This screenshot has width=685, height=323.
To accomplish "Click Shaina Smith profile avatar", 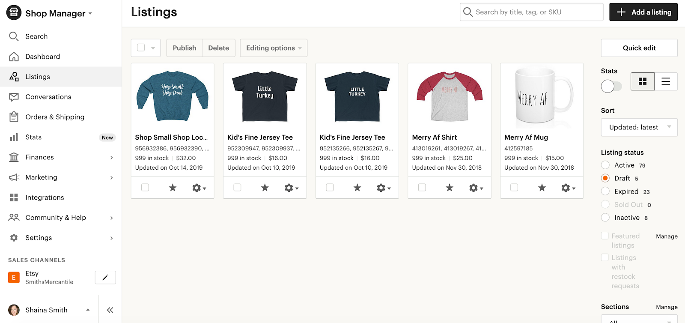I will [14, 310].
